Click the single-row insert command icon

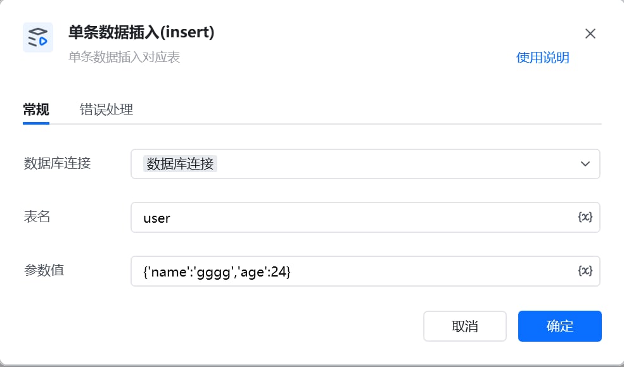point(38,37)
